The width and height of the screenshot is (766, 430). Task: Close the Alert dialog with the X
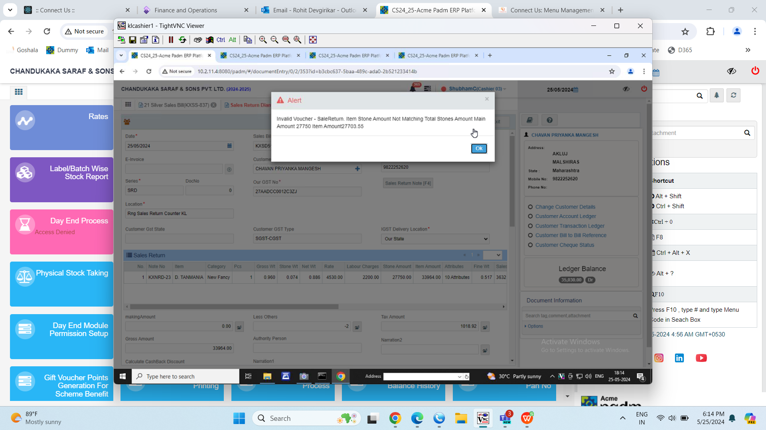[487, 99]
